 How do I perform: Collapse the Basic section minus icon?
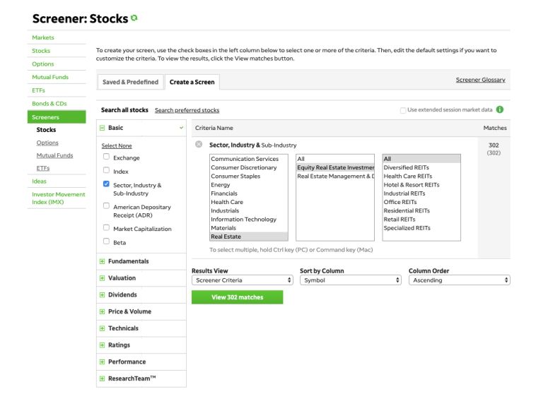click(x=103, y=128)
